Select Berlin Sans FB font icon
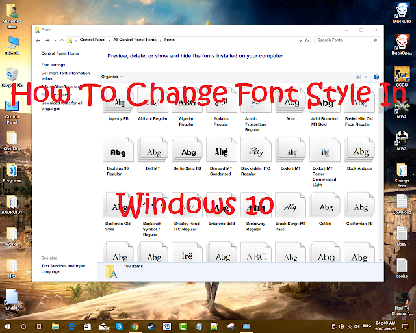Image resolution: width=416 pixels, height=333 pixels. point(187,150)
